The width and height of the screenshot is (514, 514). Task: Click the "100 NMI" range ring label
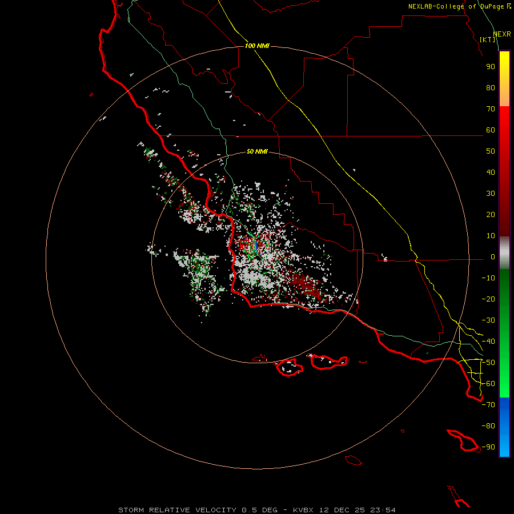257,46
